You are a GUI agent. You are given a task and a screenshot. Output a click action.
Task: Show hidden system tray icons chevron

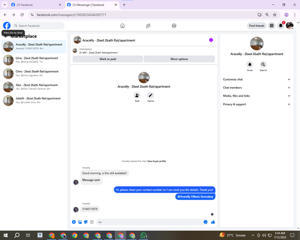(x=253, y=235)
